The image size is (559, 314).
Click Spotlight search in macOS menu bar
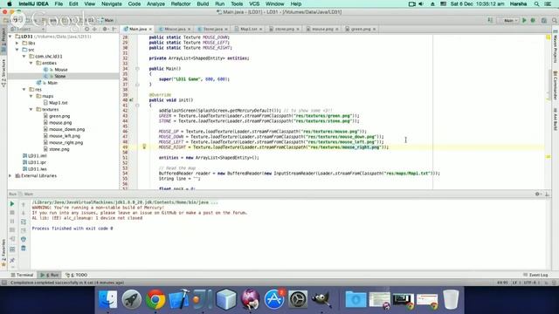pos(536,3)
